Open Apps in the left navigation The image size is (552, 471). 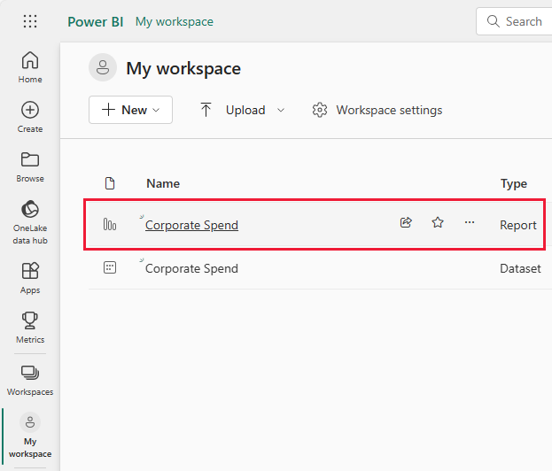tap(30, 278)
